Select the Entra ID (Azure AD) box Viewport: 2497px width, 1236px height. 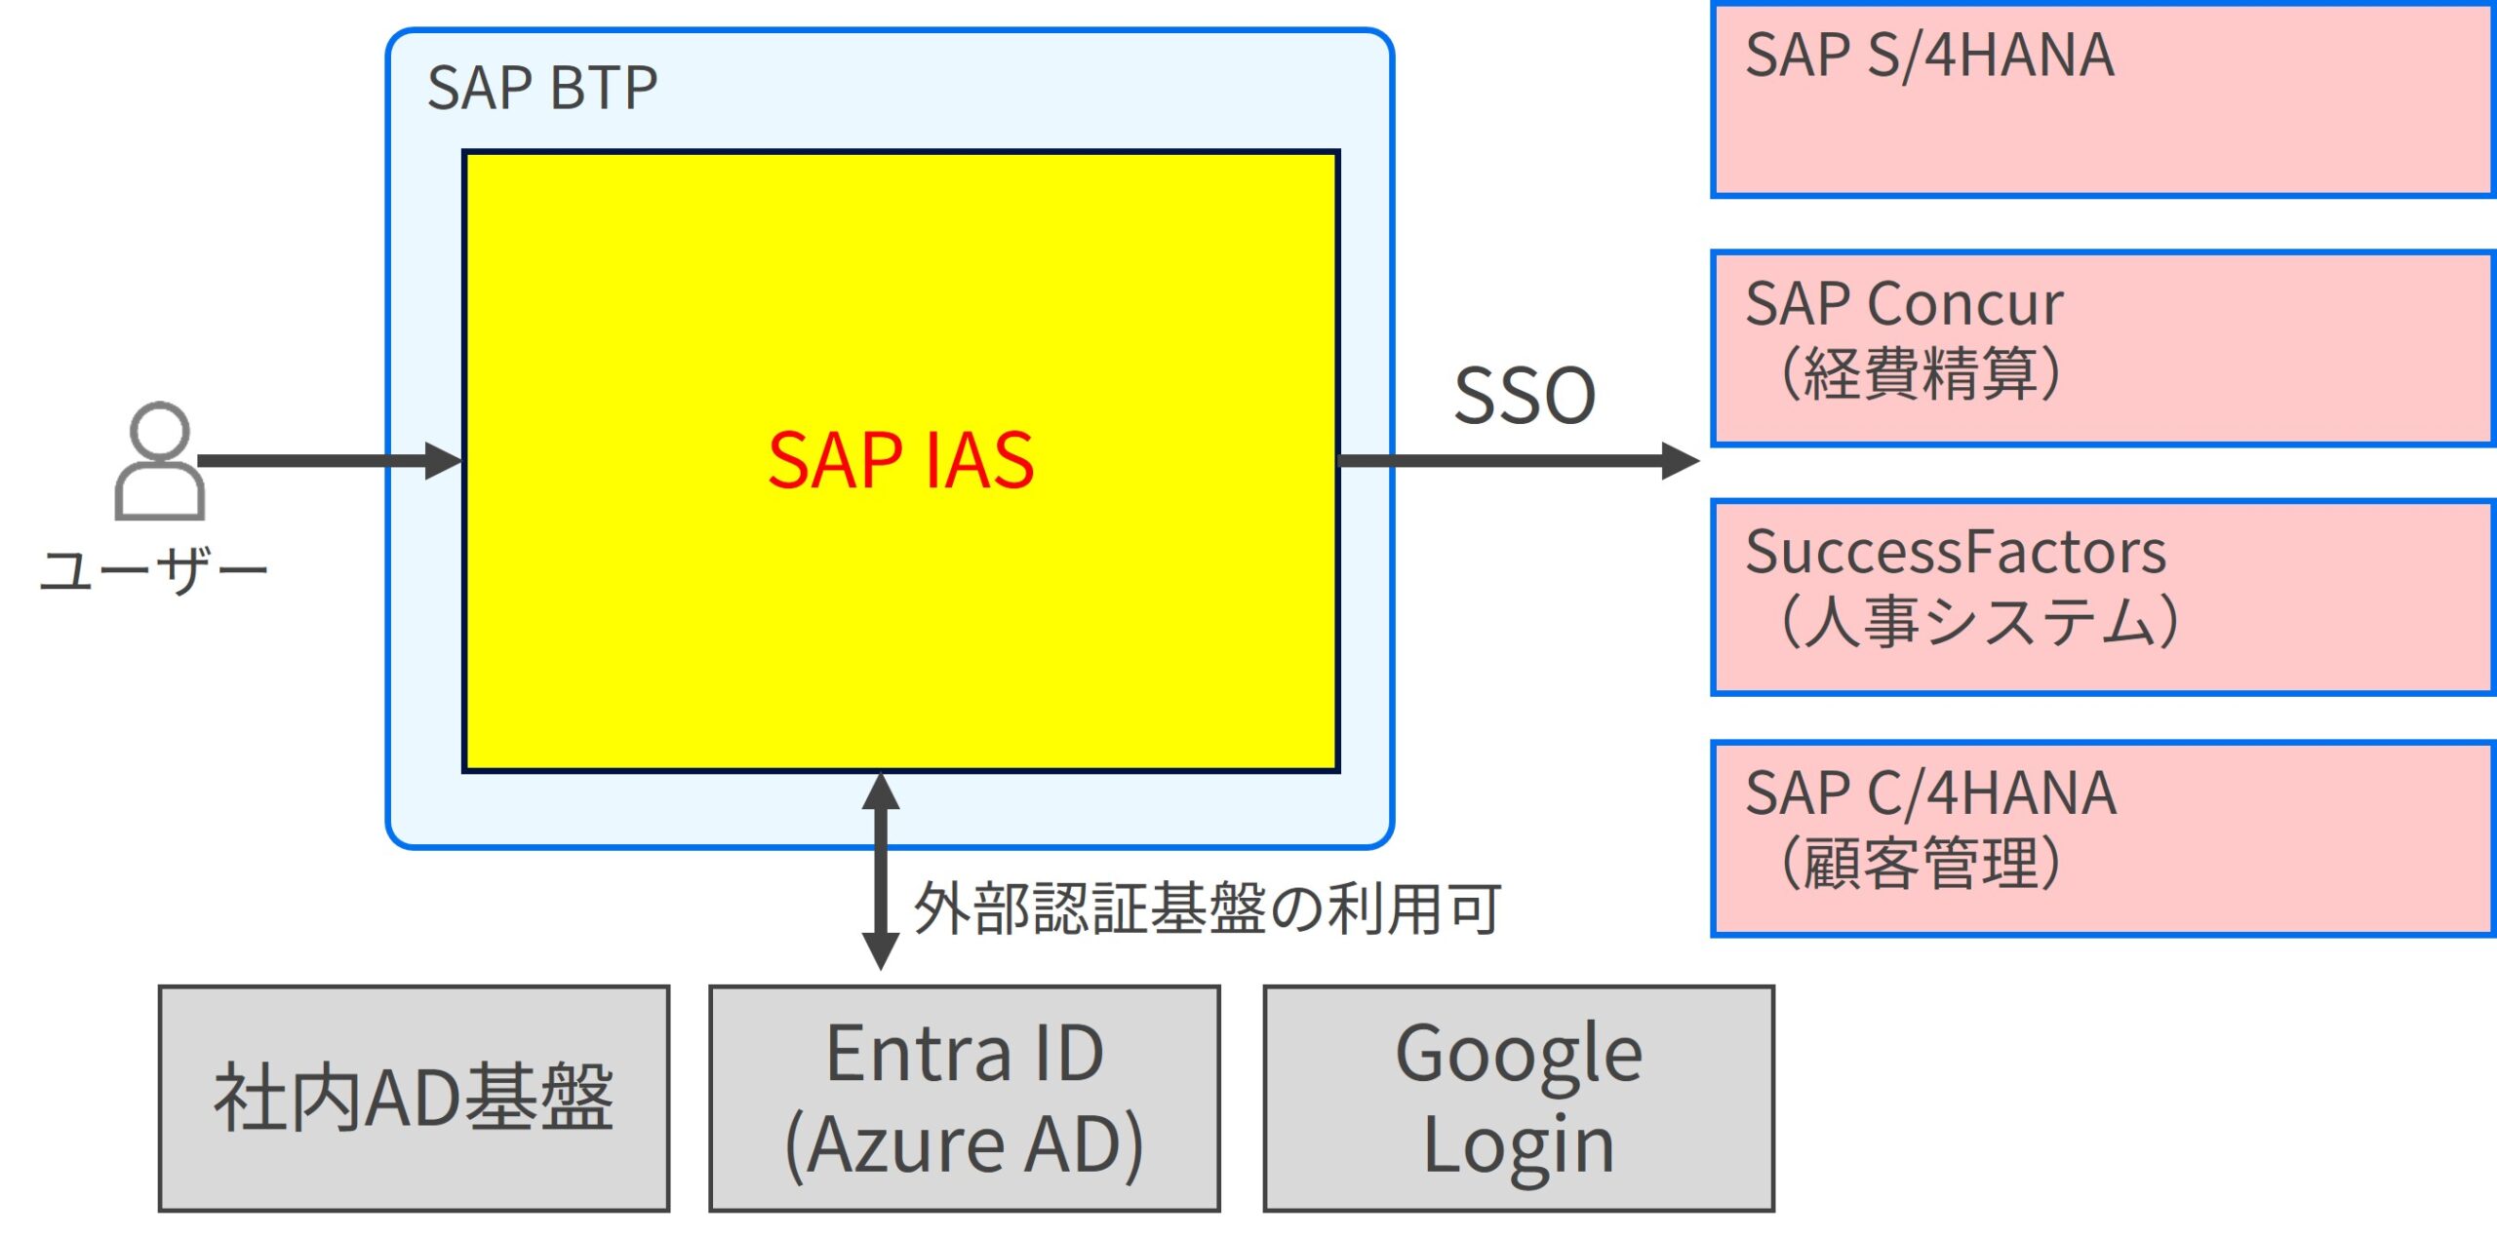coord(964,1099)
